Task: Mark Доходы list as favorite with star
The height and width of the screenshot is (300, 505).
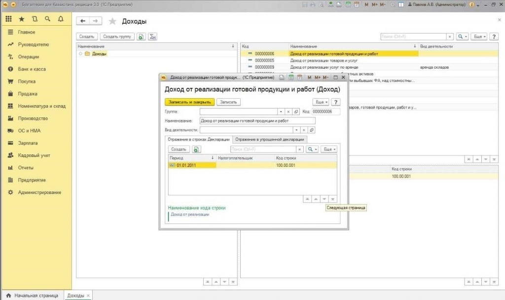Action: (x=112, y=21)
